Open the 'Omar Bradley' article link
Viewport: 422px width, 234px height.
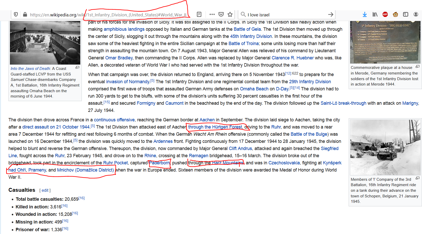119,58
